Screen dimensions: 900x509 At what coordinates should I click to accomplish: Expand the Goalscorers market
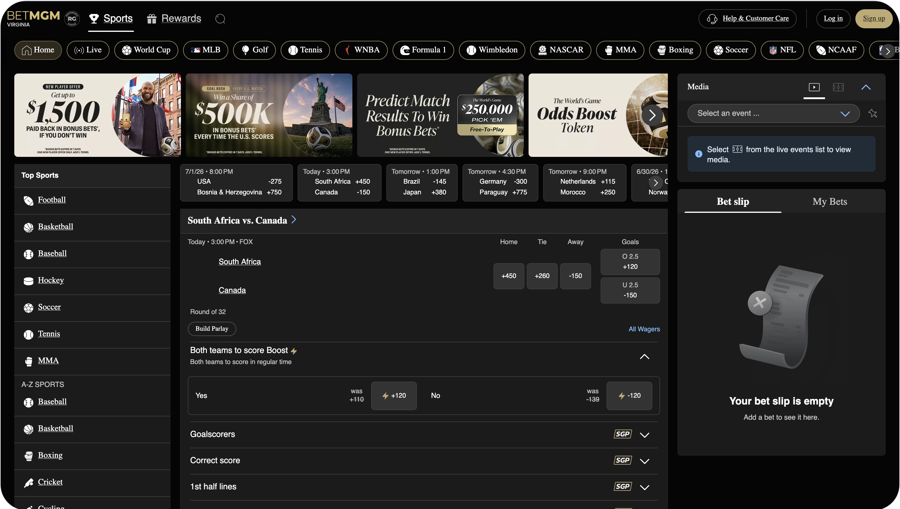click(x=644, y=435)
